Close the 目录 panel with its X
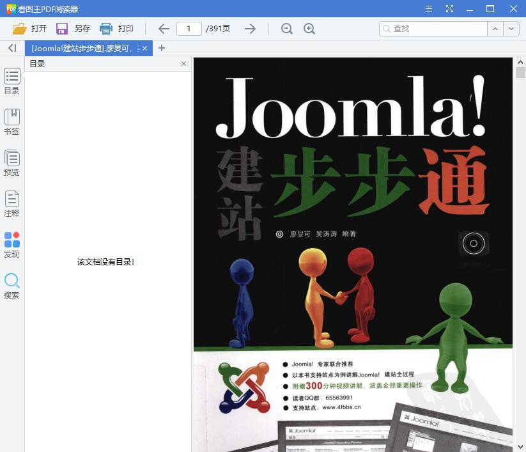This screenshot has height=452, width=526. pyautogui.click(x=183, y=63)
